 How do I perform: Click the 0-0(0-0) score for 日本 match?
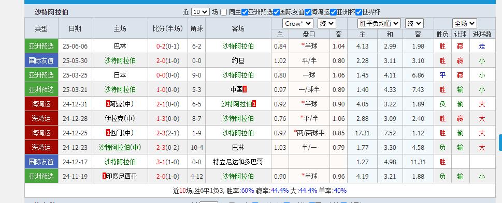(168, 75)
